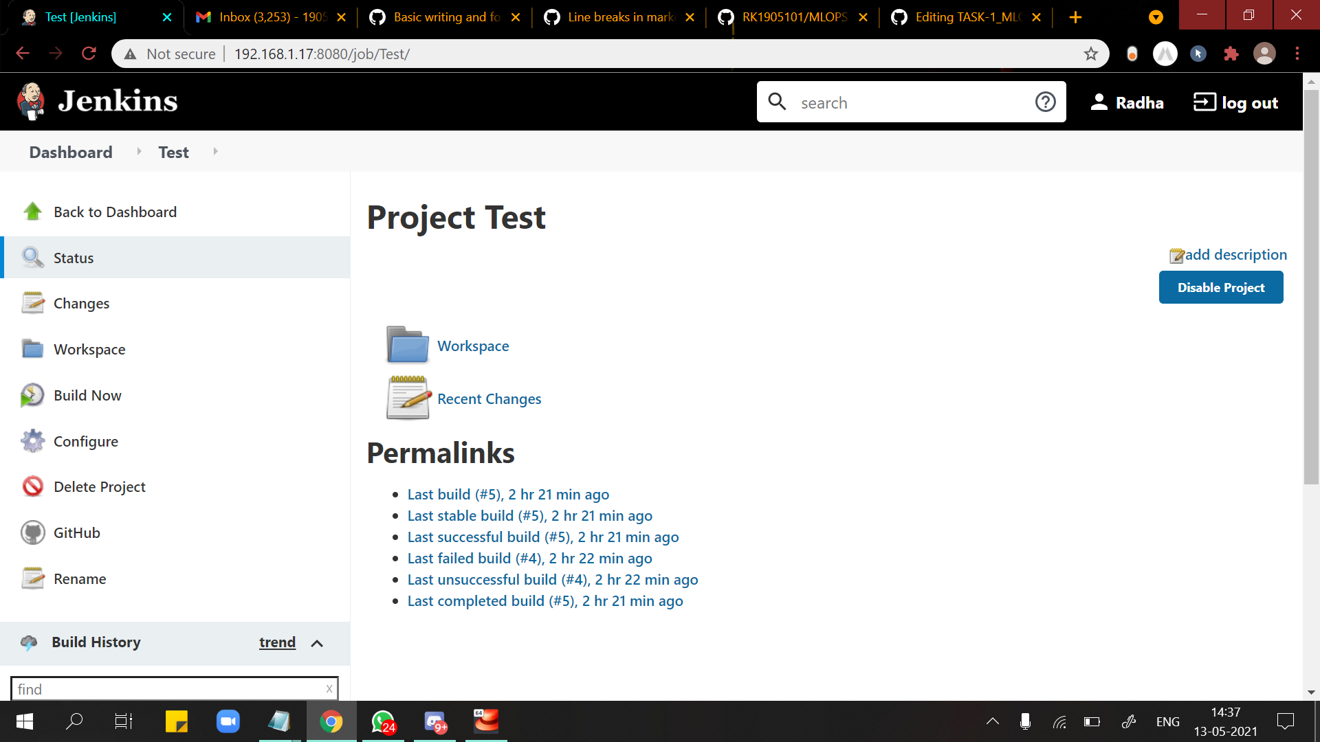Screen dimensions: 1320x742
Task: Open the build trend link
Action: (277, 642)
